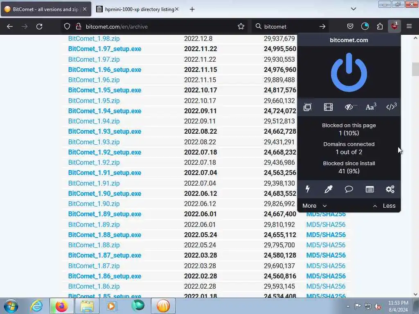This screenshot has width=419, height=314.
Task: Download BitComet_1.97_setup.exe
Action: 104,49
